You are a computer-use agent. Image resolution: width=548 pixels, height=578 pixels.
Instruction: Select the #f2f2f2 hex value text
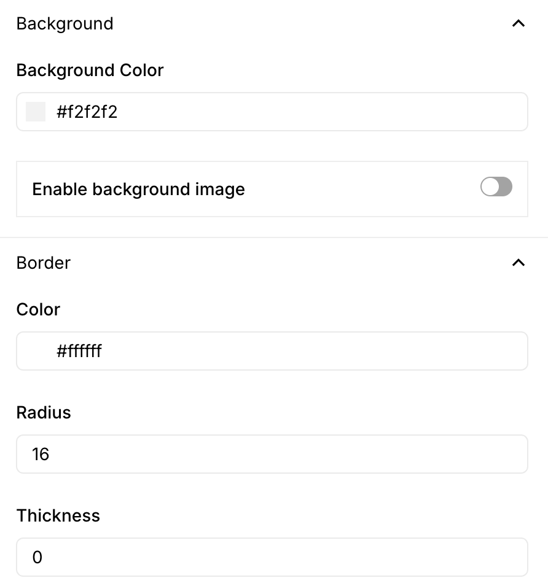[x=87, y=112]
